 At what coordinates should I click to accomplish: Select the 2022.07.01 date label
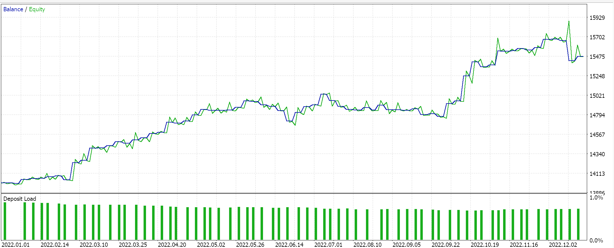pyautogui.click(x=328, y=245)
